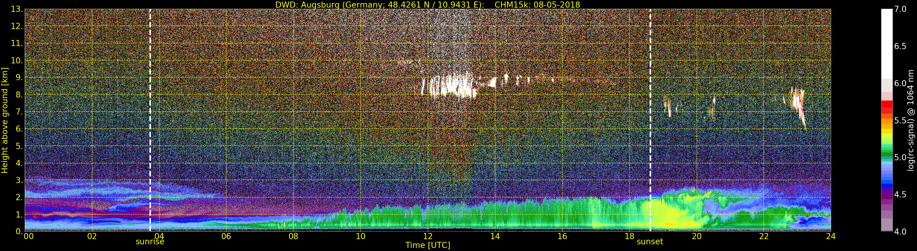Click the white cirrus cloud layer near 12-13 UTC
Screen dimensions: 917x251
pos(452,86)
